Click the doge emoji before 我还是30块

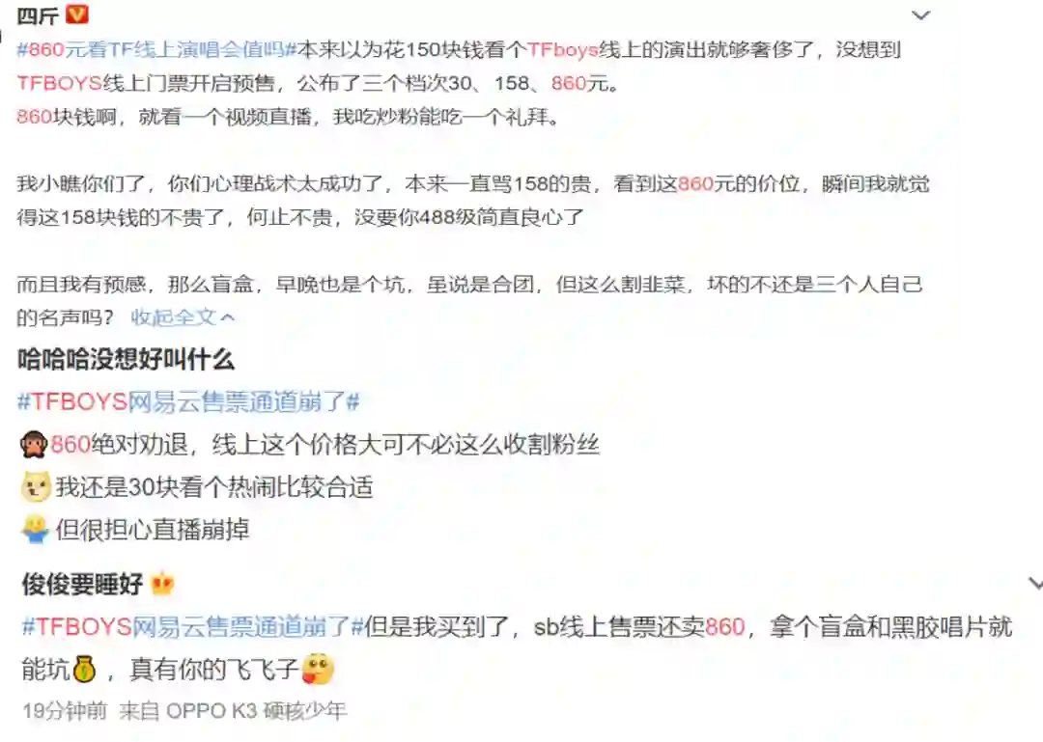click(x=36, y=486)
